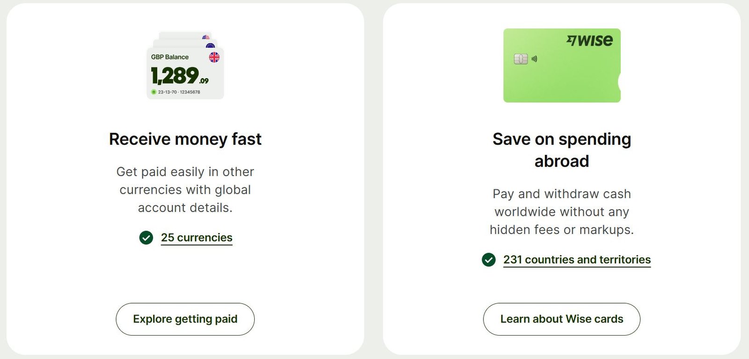The height and width of the screenshot is (359, 749).
Task: Click the EU flag icon behind the GBP card
Action: pyautogui.click(x=211, y=45)
